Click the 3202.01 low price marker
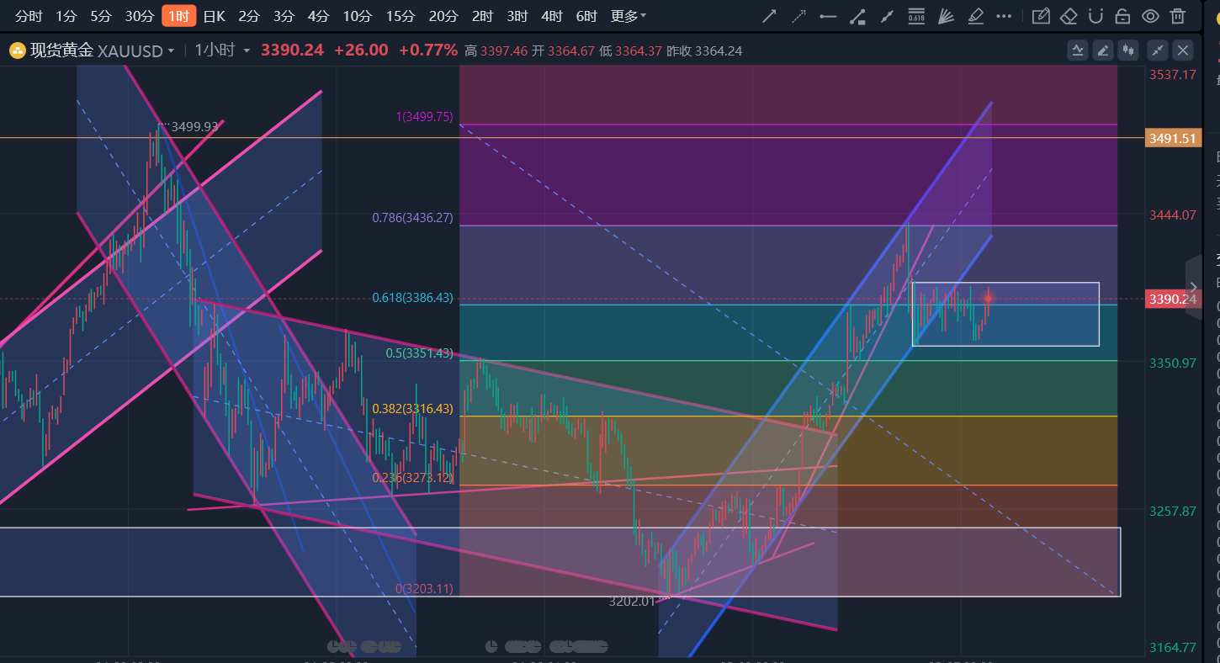The height and width of the screenshot is (663, 1220). coord(632,602)
